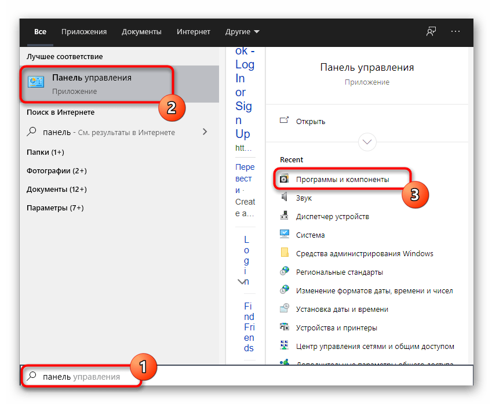This screenshot has height=404, width=492.
Task: Select Панель управления best match result
Action: coord(93,84)
